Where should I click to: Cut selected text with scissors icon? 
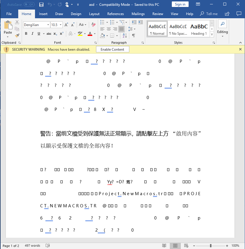click(x=16, y=22)
